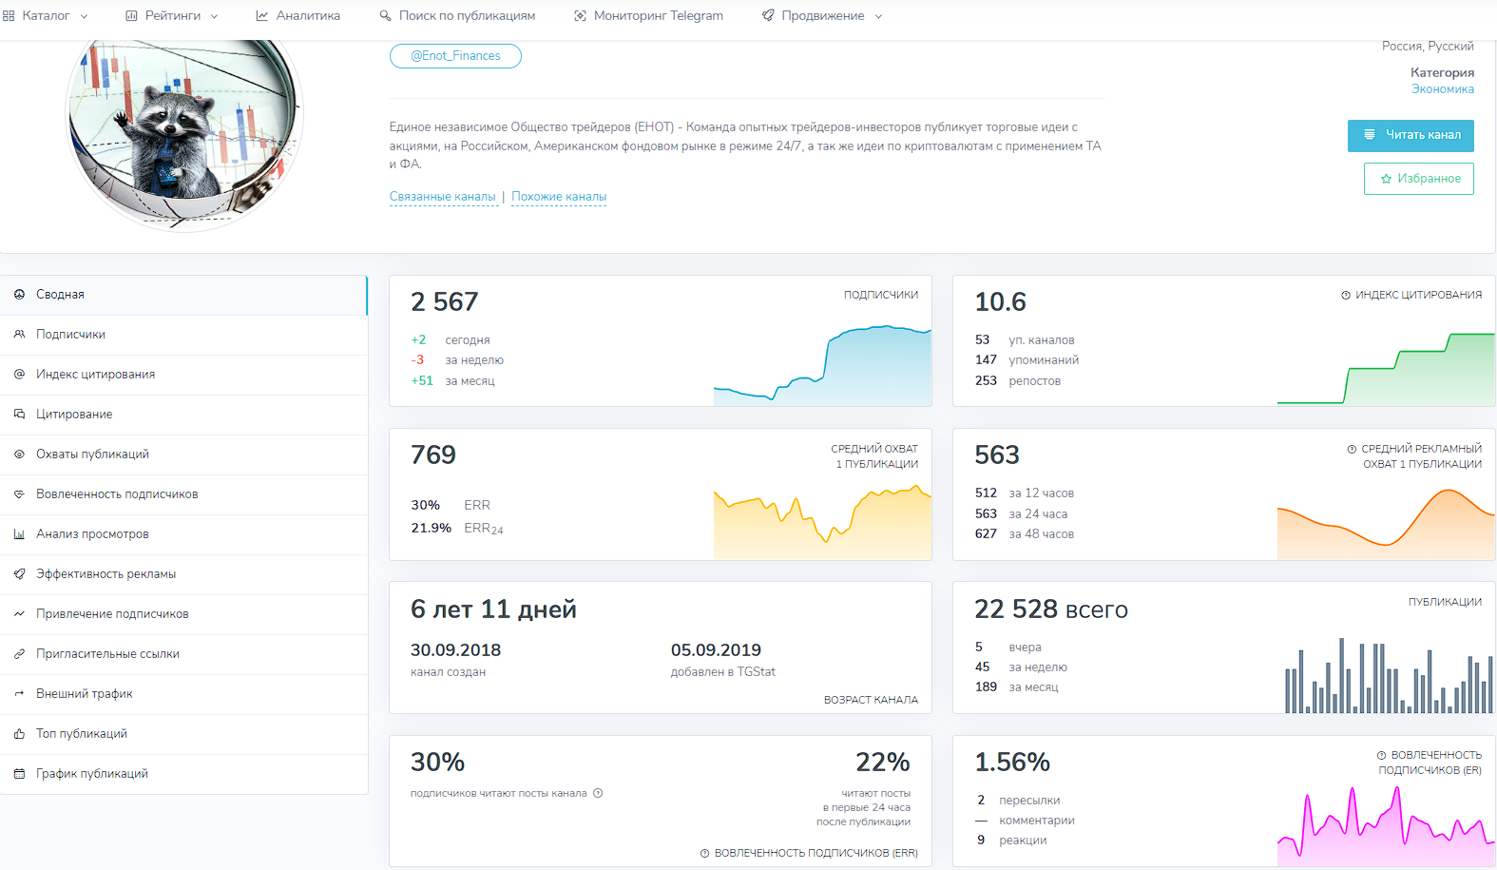Click the help icon after 'подписчиков читают посты канала'
Image resolution: width=1497 pixels, height=870 pixels.
598,793
